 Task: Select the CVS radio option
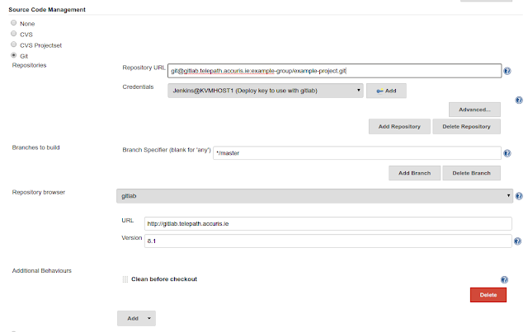click(14, 34)
